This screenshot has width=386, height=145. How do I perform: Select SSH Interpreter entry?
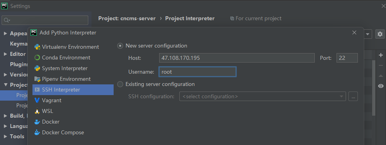tap(73, 90)
